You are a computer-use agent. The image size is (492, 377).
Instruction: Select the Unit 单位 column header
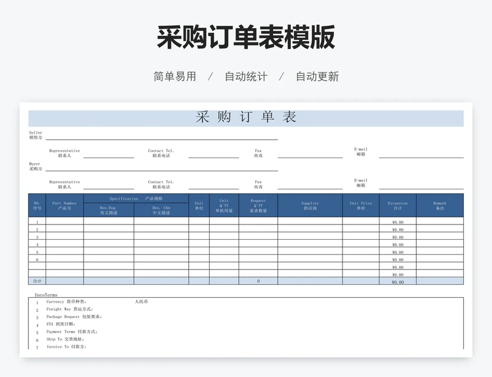pyautogui.click(x=199, y=205)
